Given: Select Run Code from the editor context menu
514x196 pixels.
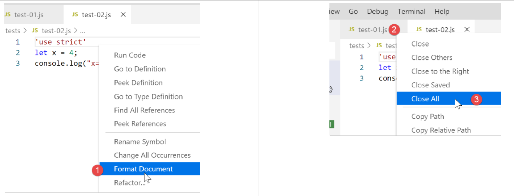Looking at the screenshot, I should 130,55.
